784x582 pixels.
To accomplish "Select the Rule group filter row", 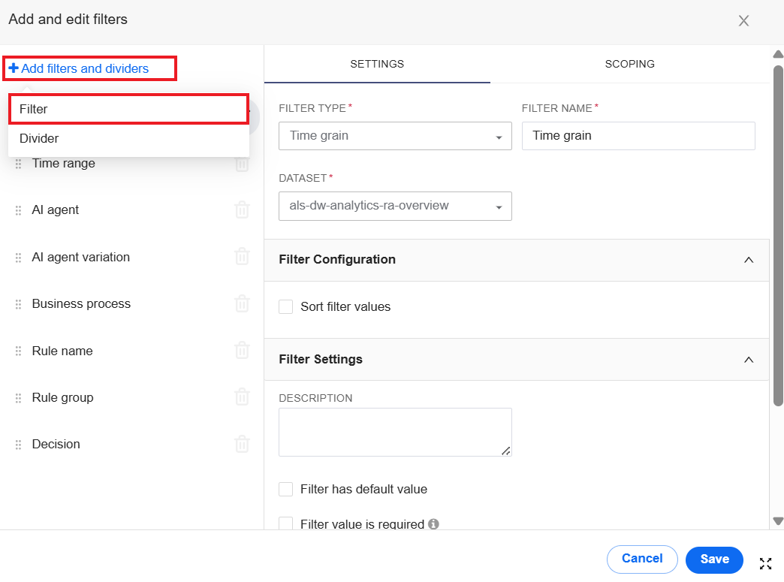I will click(132, 397).
